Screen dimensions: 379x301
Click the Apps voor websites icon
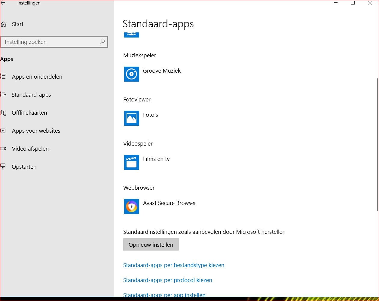(x=3, y=131)
